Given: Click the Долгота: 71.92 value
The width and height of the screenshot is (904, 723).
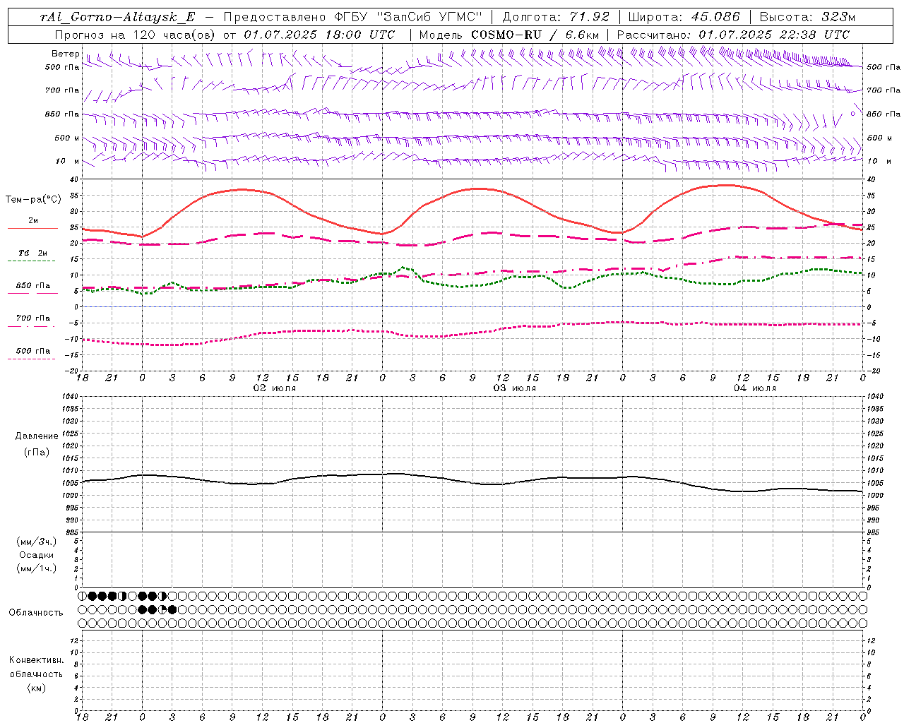Looking at the screenshot, I should click(556, 17).
